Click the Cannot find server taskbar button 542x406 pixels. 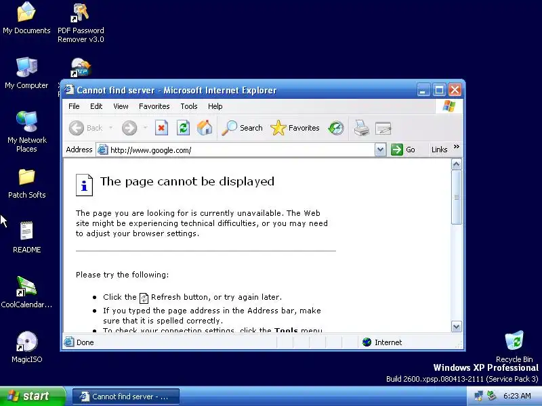(126, 397)
